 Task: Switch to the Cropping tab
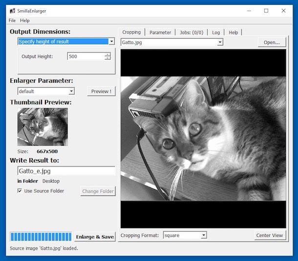pos(131,32)
